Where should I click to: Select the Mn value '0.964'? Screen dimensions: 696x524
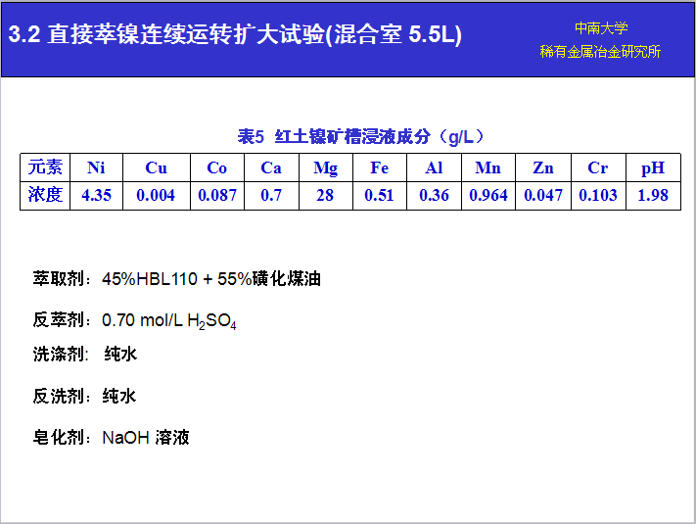tap(488, 195)
